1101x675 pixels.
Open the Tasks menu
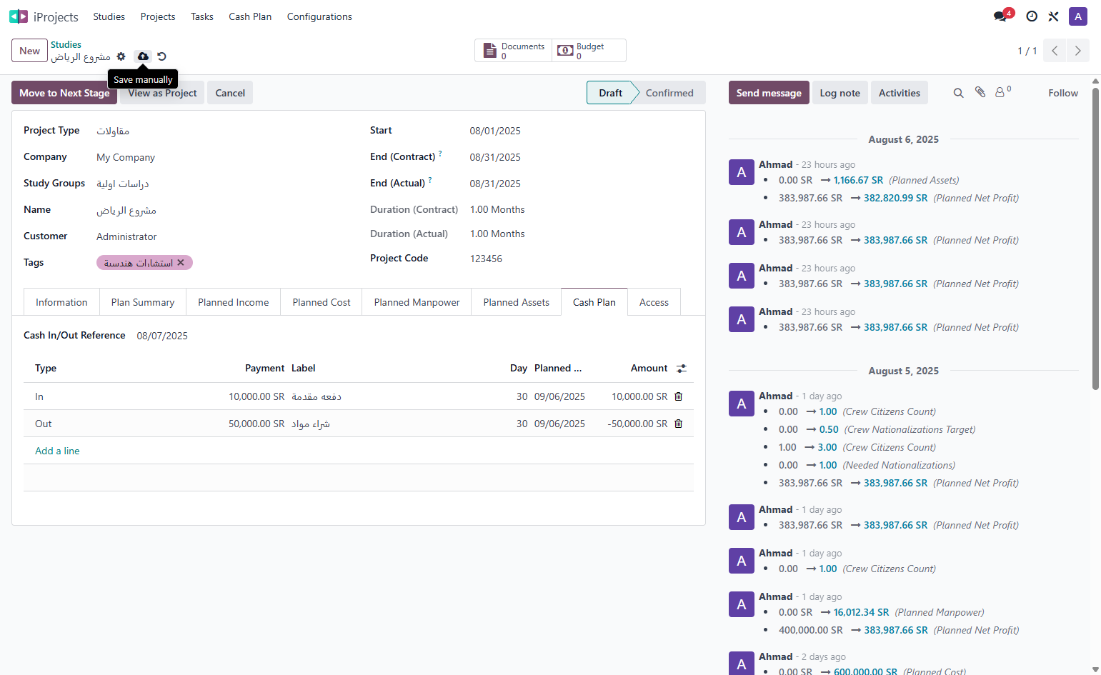(201, 16)
